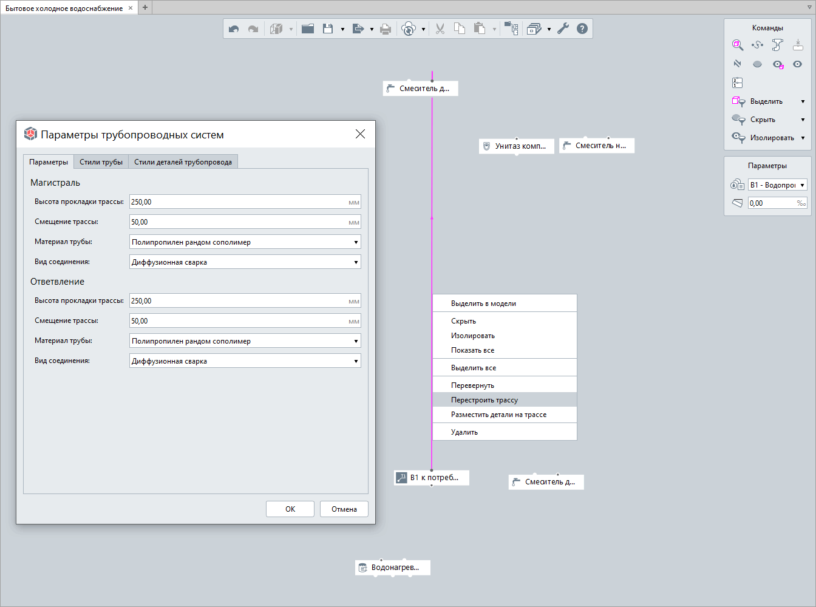
Task: Click the slope icon beside 0,00 field
Action: click(x=737, y=203)
